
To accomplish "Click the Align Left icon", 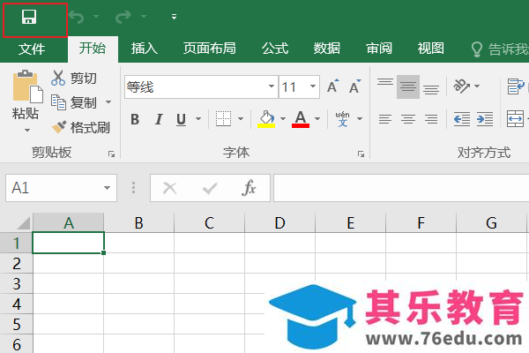I will (385, 119).
